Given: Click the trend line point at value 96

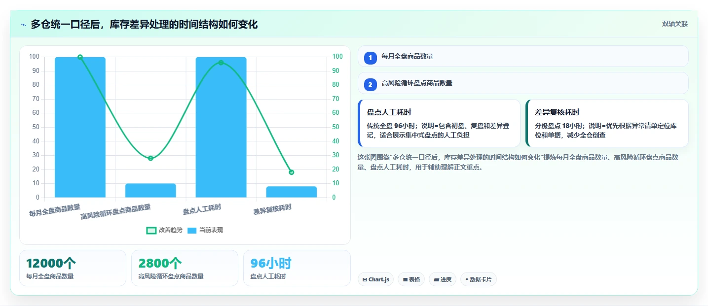Looking at the screenshot, I should [221, 63].
